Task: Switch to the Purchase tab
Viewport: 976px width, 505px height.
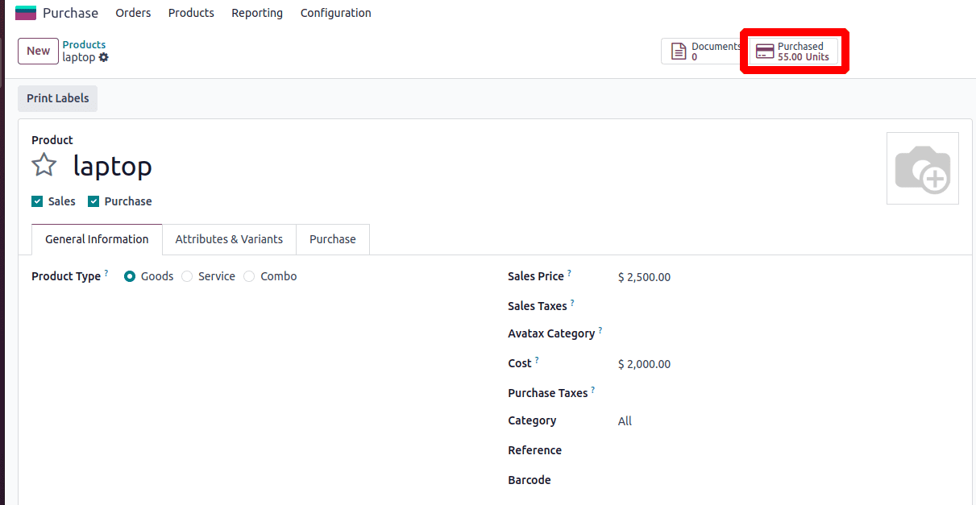Action: [333, 239]
